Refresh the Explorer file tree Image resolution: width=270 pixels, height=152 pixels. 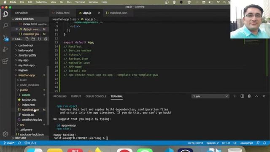tap(39, 39)
